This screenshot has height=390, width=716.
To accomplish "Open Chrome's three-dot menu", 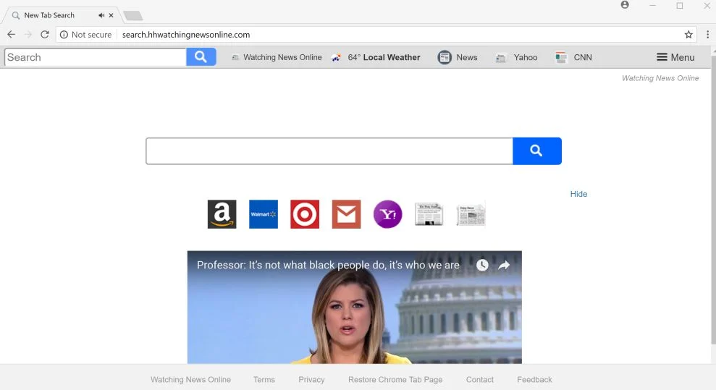I will point(707,35).
